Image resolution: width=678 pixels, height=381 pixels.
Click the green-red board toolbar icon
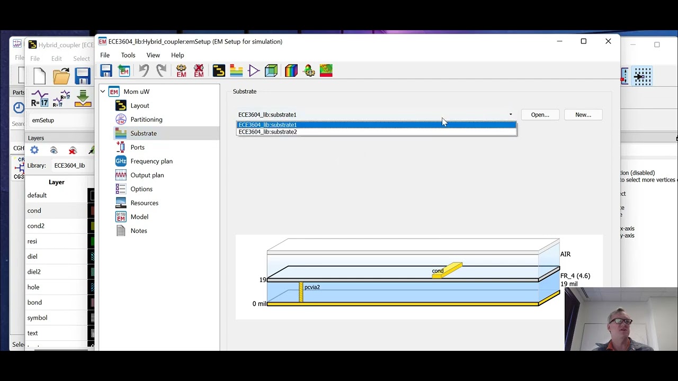pyautogui.click(x=326, y=71)
